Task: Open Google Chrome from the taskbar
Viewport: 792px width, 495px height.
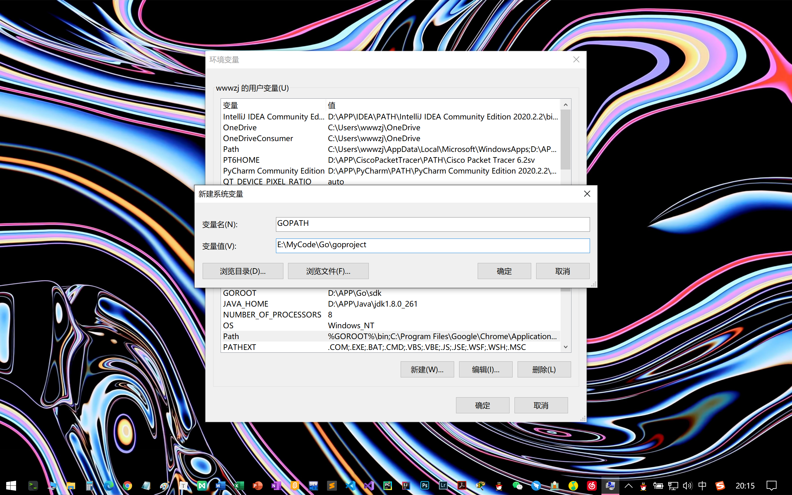Action: click(127, 485)
